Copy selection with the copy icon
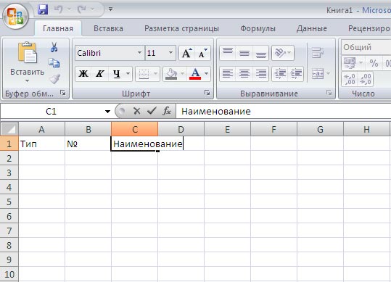This screenshot has width=391, height=282. (54, 63)
